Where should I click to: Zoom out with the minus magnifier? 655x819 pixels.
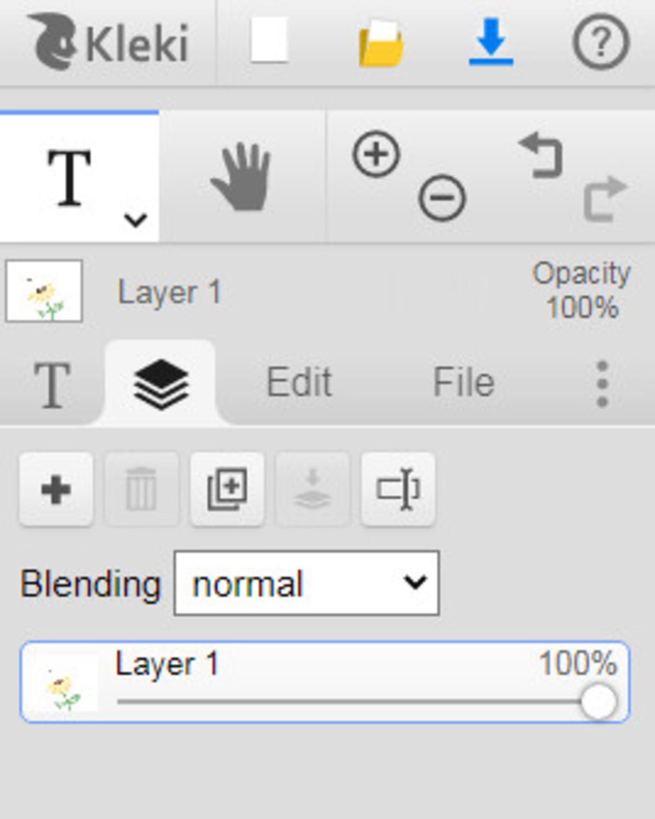click(x=442, y=198)
